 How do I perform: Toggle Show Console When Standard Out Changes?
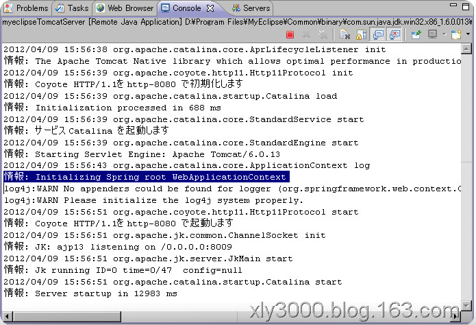pyautogui.click(x=378, y=34)
